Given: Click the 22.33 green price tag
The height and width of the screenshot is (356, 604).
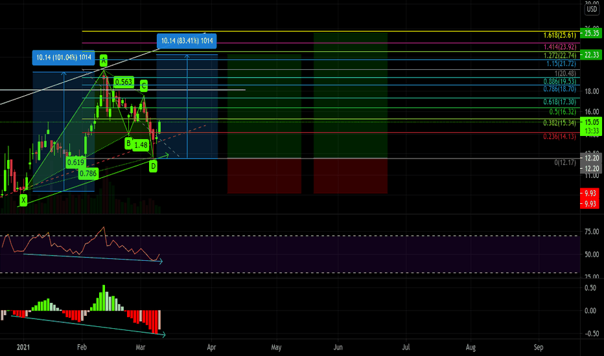Looking at the screenshot, I should tap(591, 55).
